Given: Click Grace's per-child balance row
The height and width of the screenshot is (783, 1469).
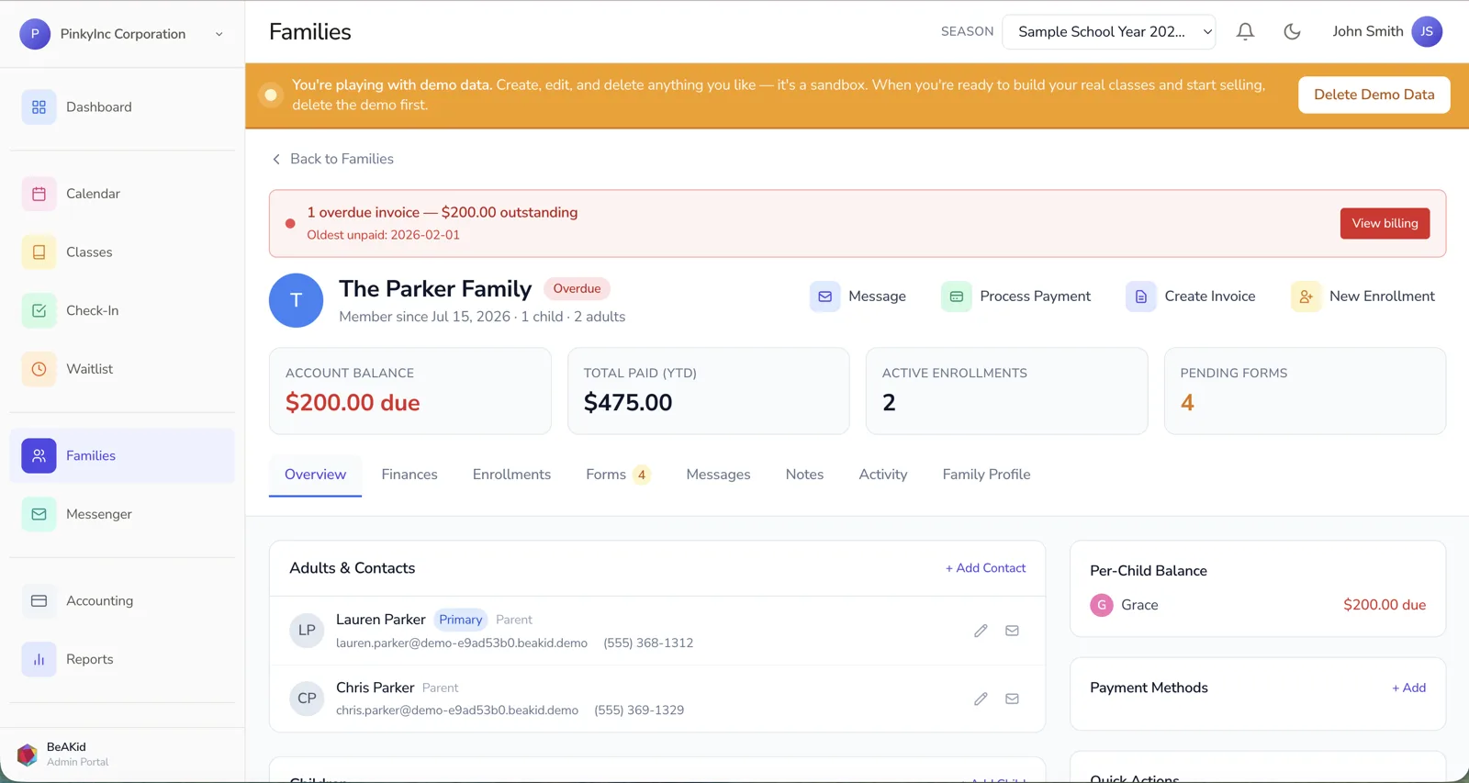Looking at the screenshot, I should tap(1258, 605).
